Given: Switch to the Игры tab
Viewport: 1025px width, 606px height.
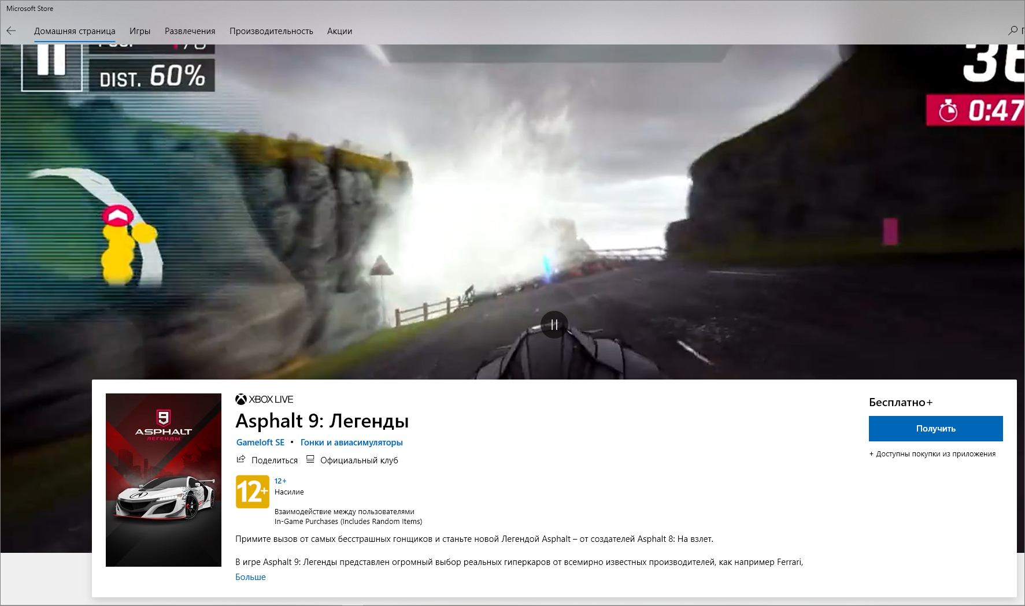Looking at the screenshot, I should 140,31.
